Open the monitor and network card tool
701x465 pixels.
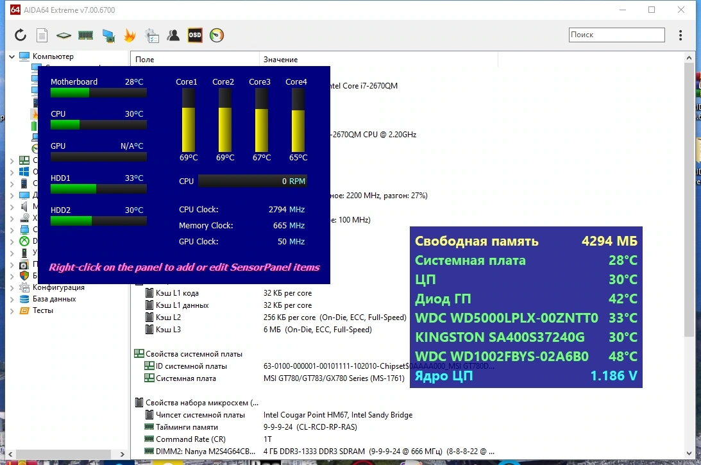tap(108, 35)
